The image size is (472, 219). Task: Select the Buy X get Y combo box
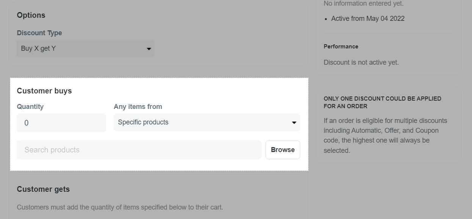pos(86,48)
